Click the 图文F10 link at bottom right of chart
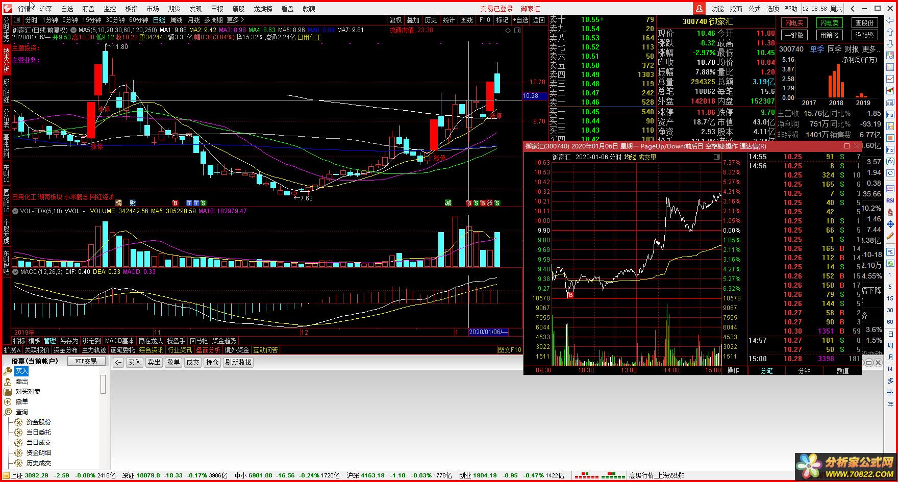Image resolution: width=898 pixels, height=482 pixels. click(x=509, y=350)
